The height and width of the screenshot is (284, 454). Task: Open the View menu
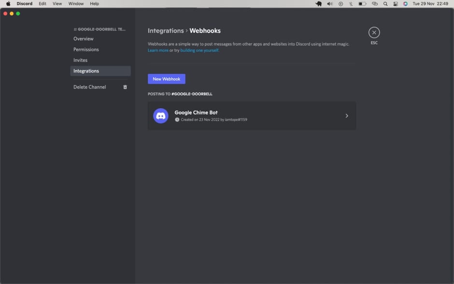57,4
